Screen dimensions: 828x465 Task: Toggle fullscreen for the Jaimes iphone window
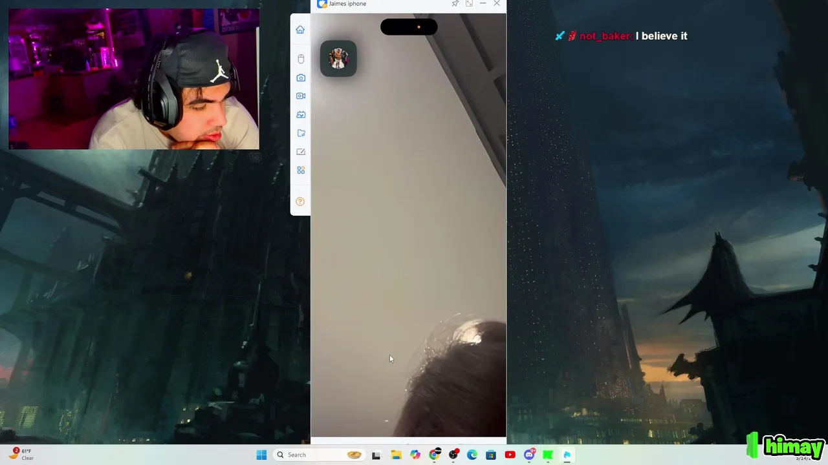coord(469,4)
